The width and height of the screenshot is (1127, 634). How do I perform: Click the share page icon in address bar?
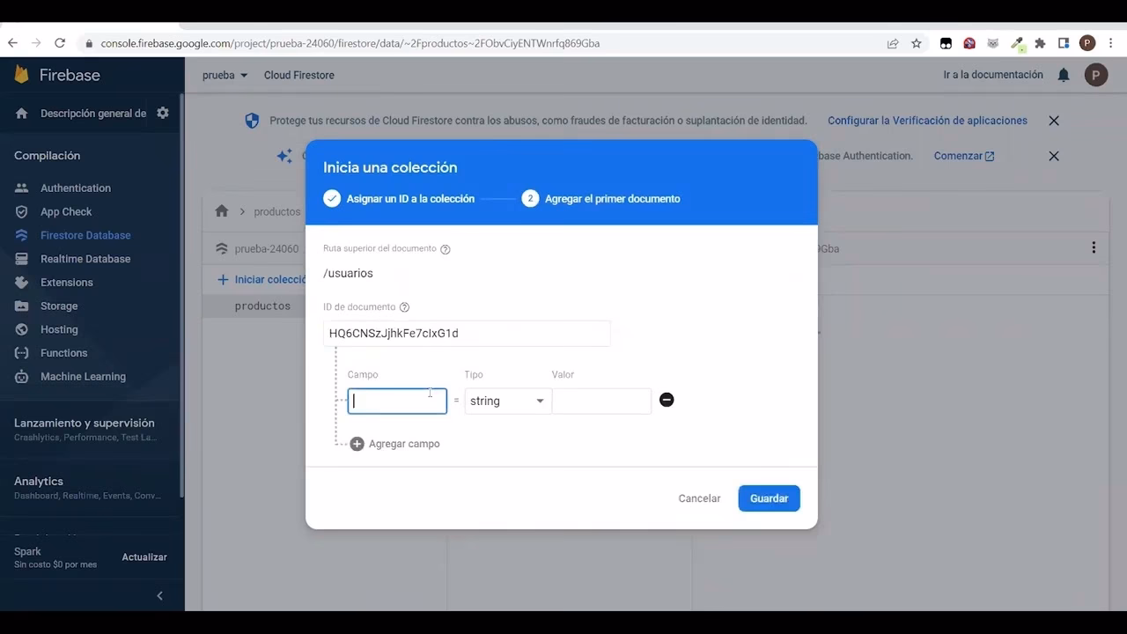893,43
